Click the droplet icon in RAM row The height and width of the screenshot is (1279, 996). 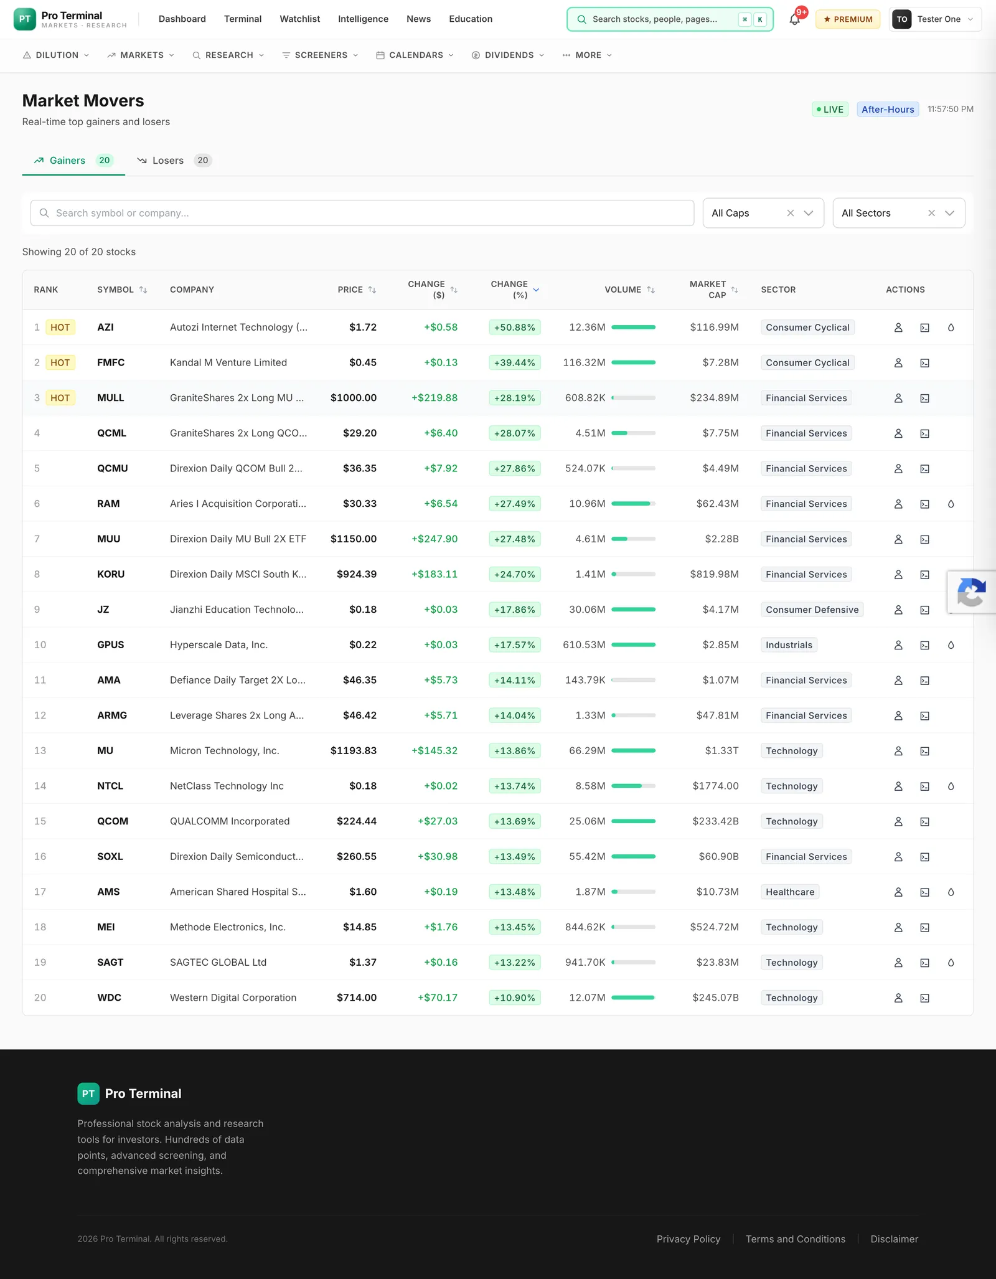click(x=951, y=504)
